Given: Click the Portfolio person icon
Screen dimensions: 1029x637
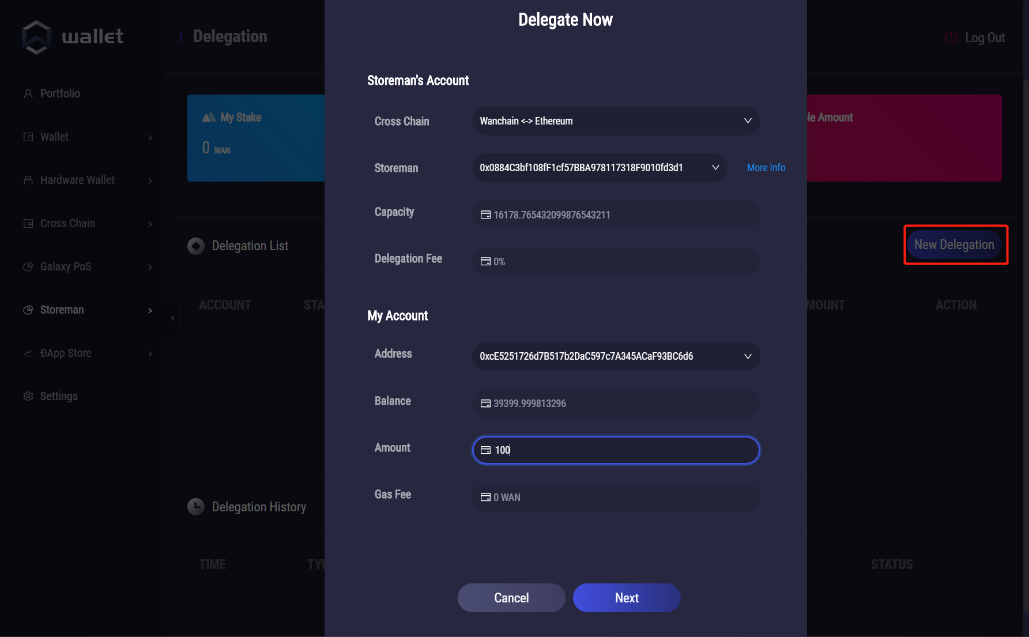Looking at the screenshot, I should click(28, 93).
